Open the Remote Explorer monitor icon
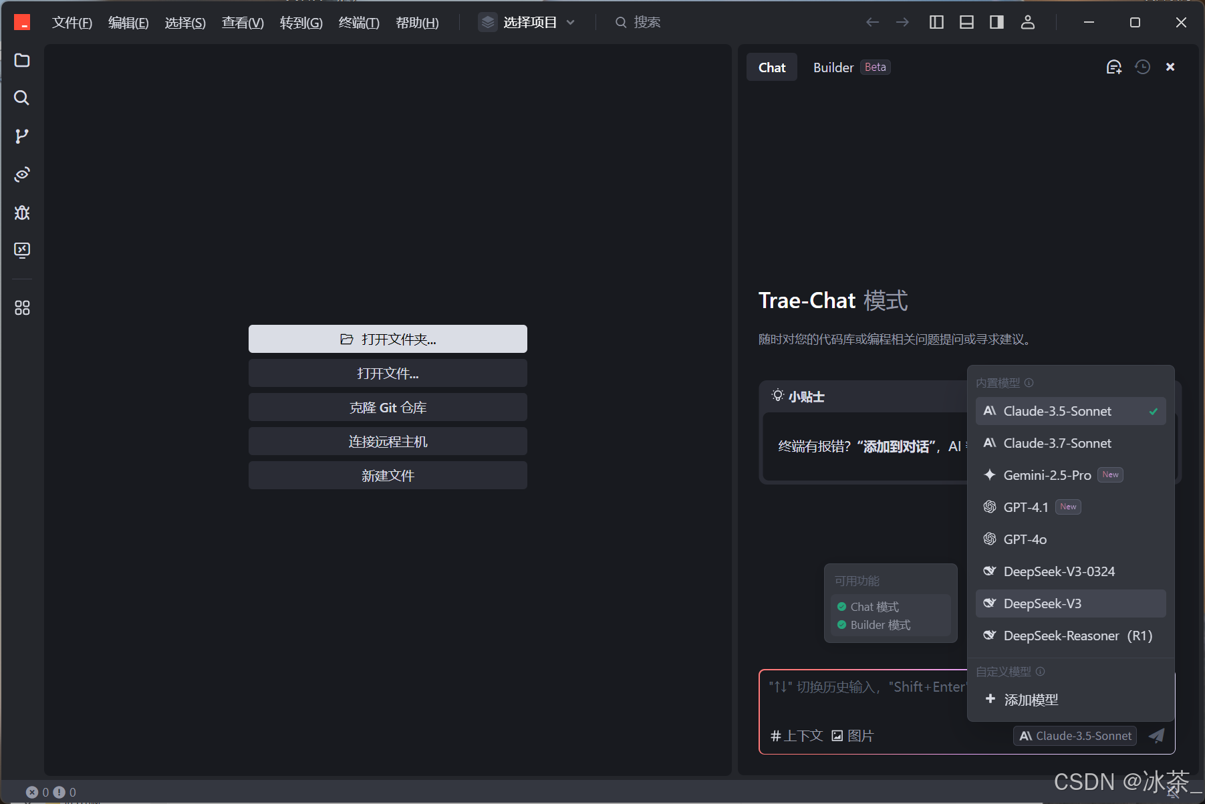This screenshot has height=804, width=1205. click(22, 251)
